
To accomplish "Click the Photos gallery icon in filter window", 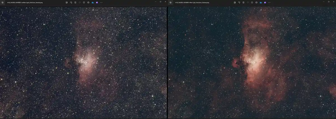I will [x=170, y=3].
